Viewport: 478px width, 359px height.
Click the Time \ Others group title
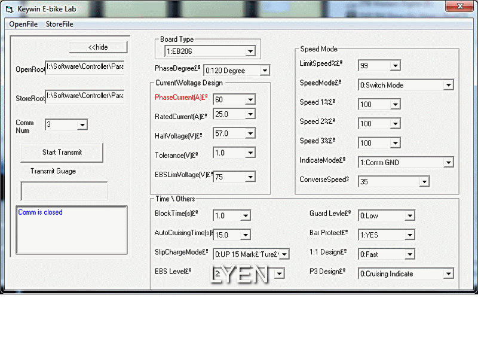[x=175, y=199]
